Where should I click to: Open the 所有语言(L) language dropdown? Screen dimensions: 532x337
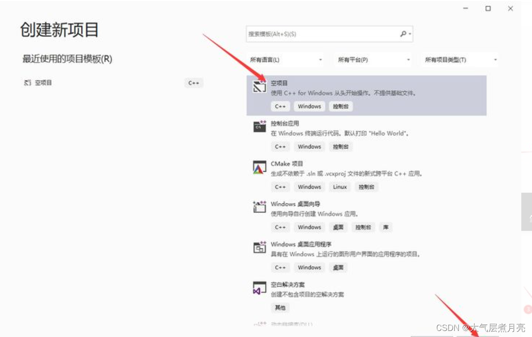[x=286, y=60]
